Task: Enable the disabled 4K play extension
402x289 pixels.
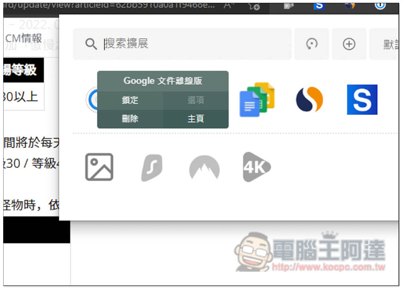Action: 256,167
